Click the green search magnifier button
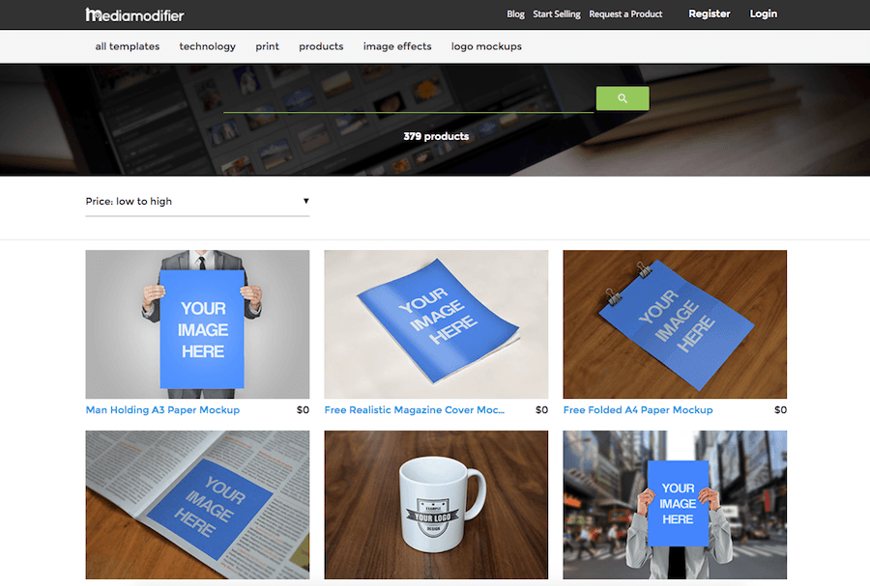Viewport: 870px width, 586px height. click(622, 98)
